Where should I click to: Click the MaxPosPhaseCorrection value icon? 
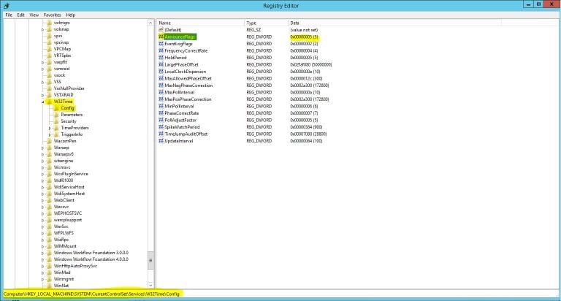(x=161, y=99)
